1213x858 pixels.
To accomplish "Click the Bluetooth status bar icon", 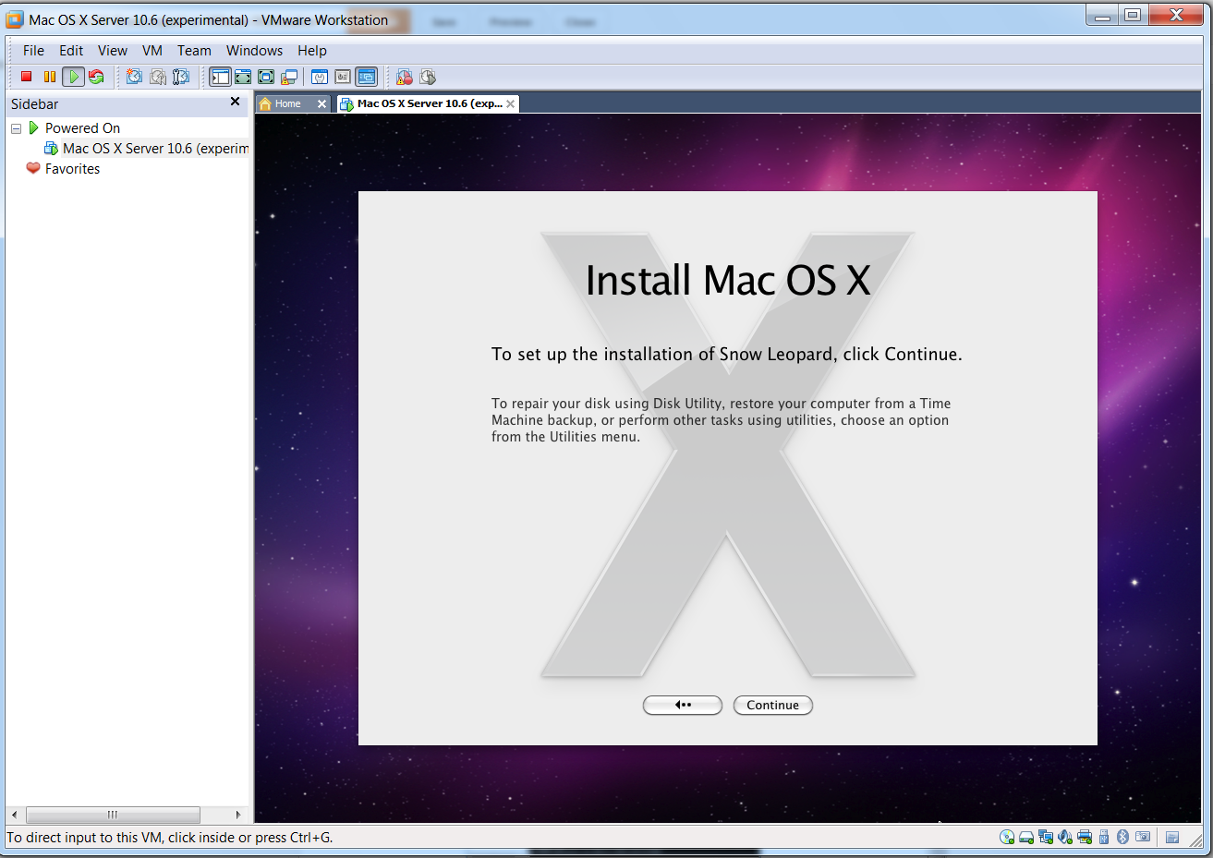I will click(1123, 837).
